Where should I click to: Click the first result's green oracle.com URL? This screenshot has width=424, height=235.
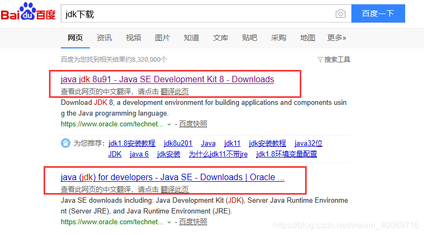click(112, 124)
